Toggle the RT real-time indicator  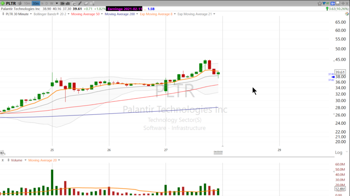click(x=328, y=3)
